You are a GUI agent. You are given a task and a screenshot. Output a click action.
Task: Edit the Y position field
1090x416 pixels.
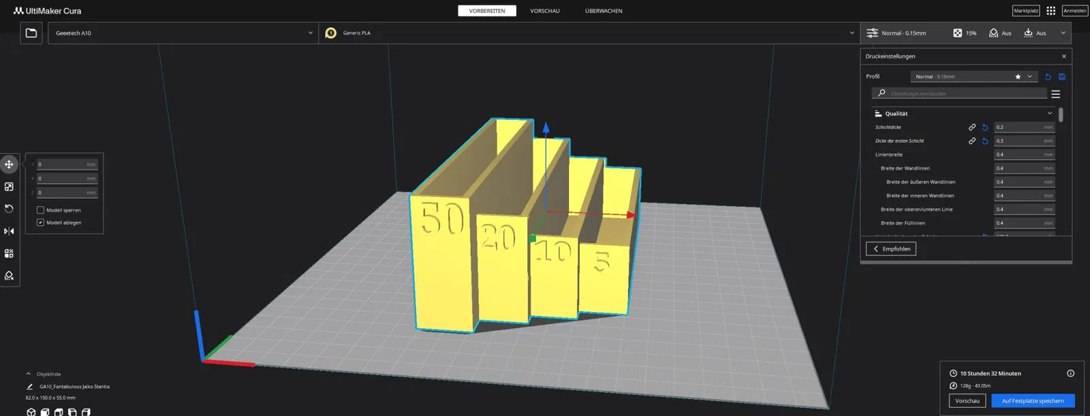(x=67, y=178)
